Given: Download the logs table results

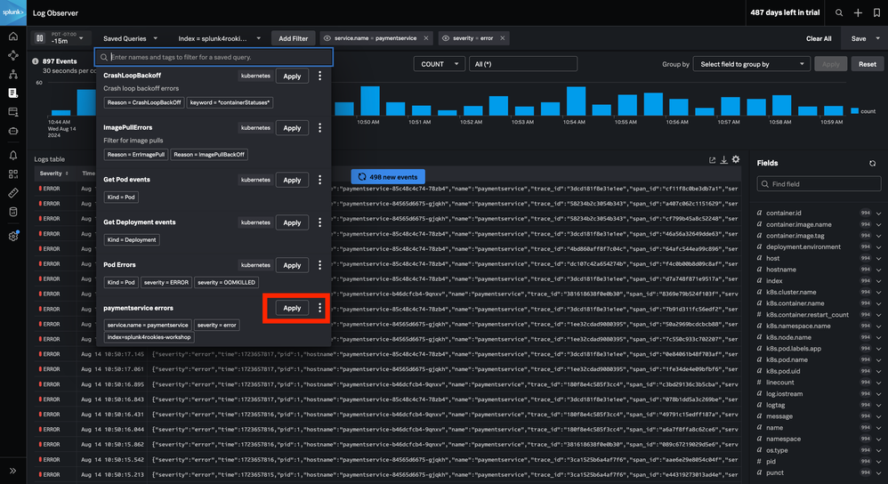Looking at the screenshot, I should (724, 160).
